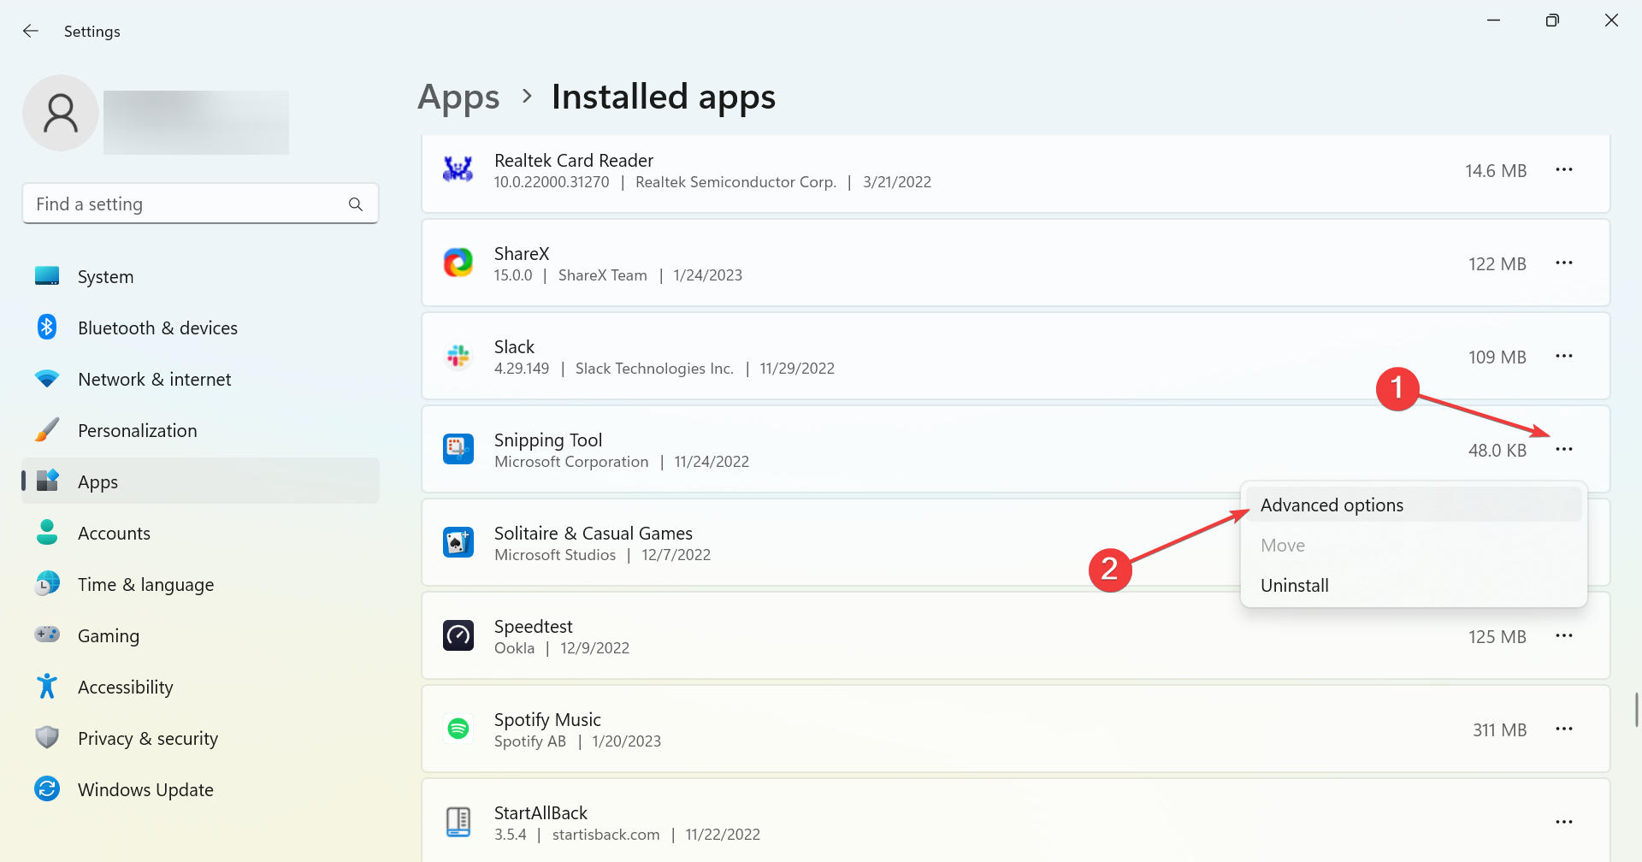1642x862 pixels.
Task: Open more options for Spotify Music
Action: pyautogui.click(x=1564, y=729)
